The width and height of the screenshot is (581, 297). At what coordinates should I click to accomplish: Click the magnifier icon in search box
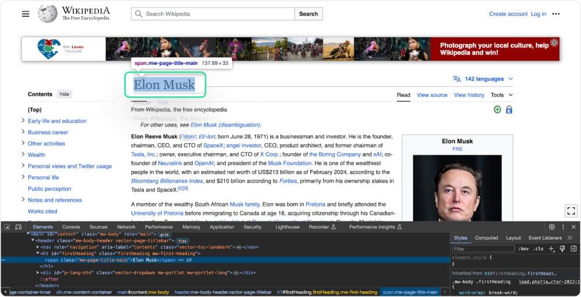(138, 14)
